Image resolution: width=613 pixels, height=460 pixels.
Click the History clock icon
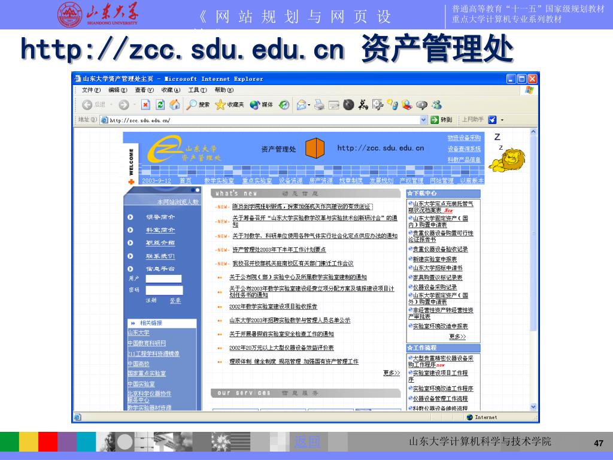284,105
